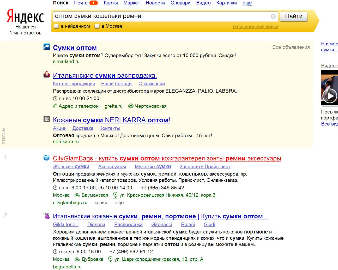Open 'Запросить Прайс-лист' sitelink
This screenshot has width=338, height=270.
(x=205, y=167)
